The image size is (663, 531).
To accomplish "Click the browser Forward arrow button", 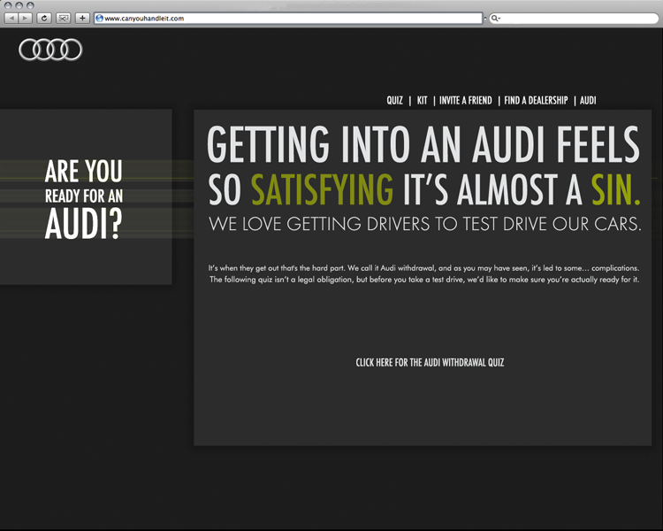I will tap(26, 19).
